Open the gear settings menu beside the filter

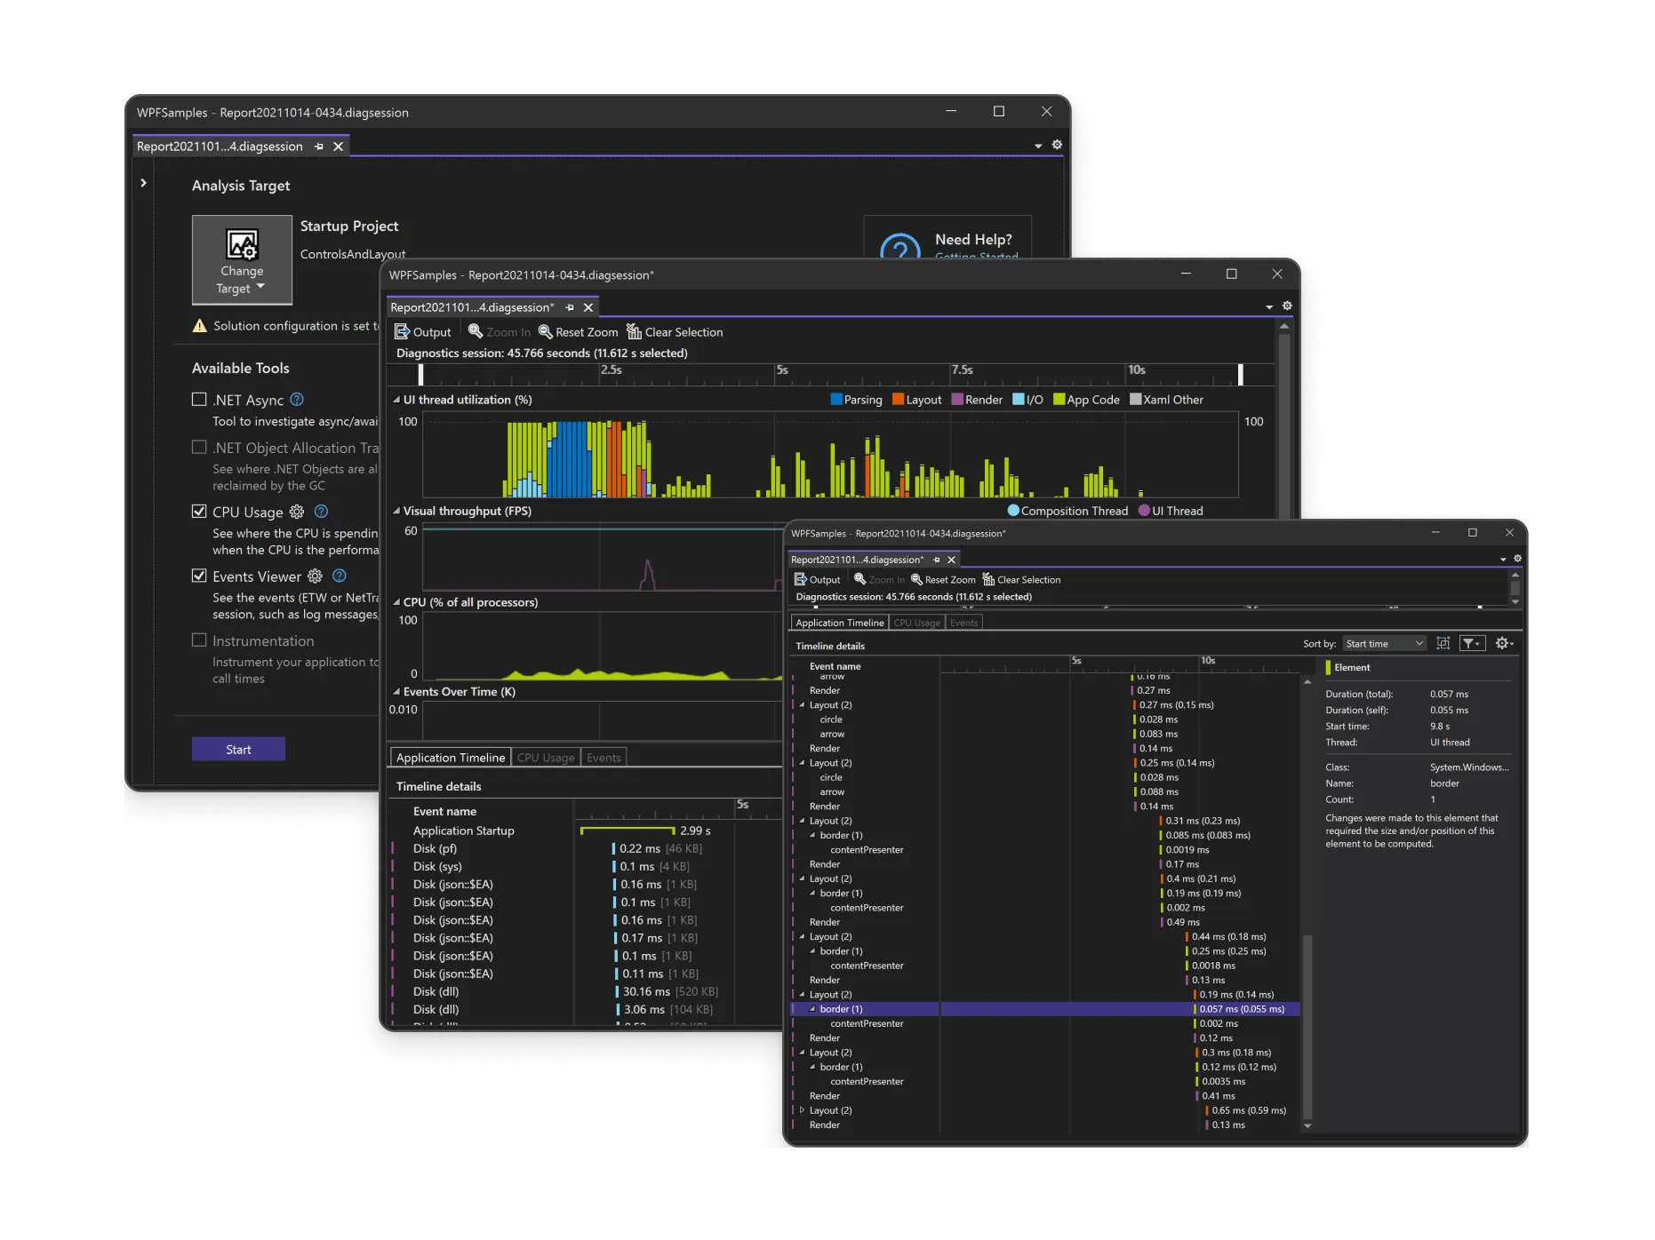pyautogui.click(x=1504, y=643)
